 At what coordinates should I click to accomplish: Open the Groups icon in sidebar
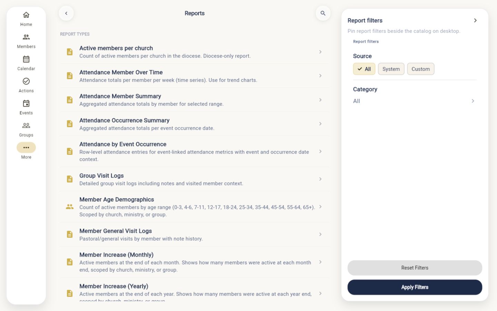point(26,125)
